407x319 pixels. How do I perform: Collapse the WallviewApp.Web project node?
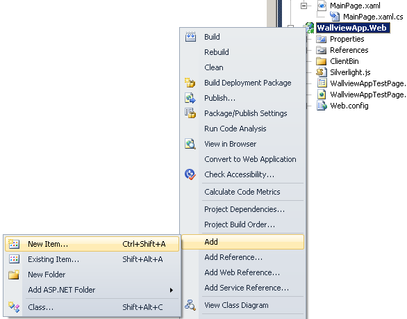click(x=290, y=26)
